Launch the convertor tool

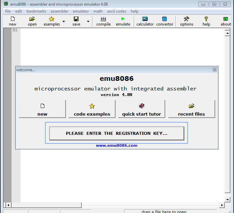click(x=164, y=19)
